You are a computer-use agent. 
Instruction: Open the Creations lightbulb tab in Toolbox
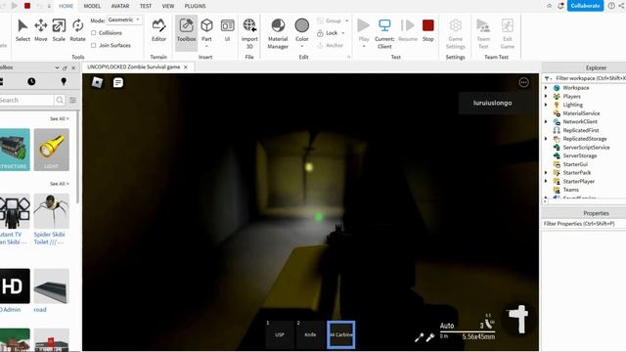pos(63,81)
